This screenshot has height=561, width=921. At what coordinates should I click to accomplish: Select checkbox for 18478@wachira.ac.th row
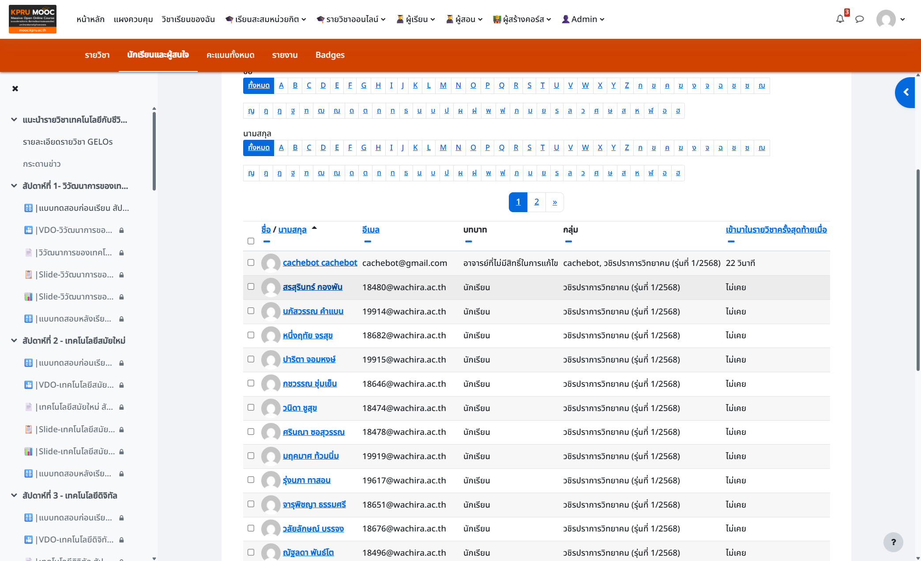pyautogui.click(x=251, y=432)
